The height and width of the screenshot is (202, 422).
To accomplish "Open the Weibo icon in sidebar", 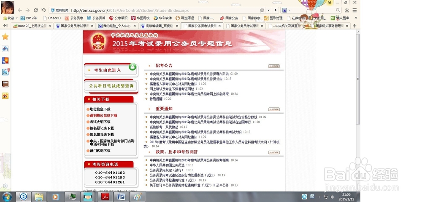I will (x=5, y=96).
